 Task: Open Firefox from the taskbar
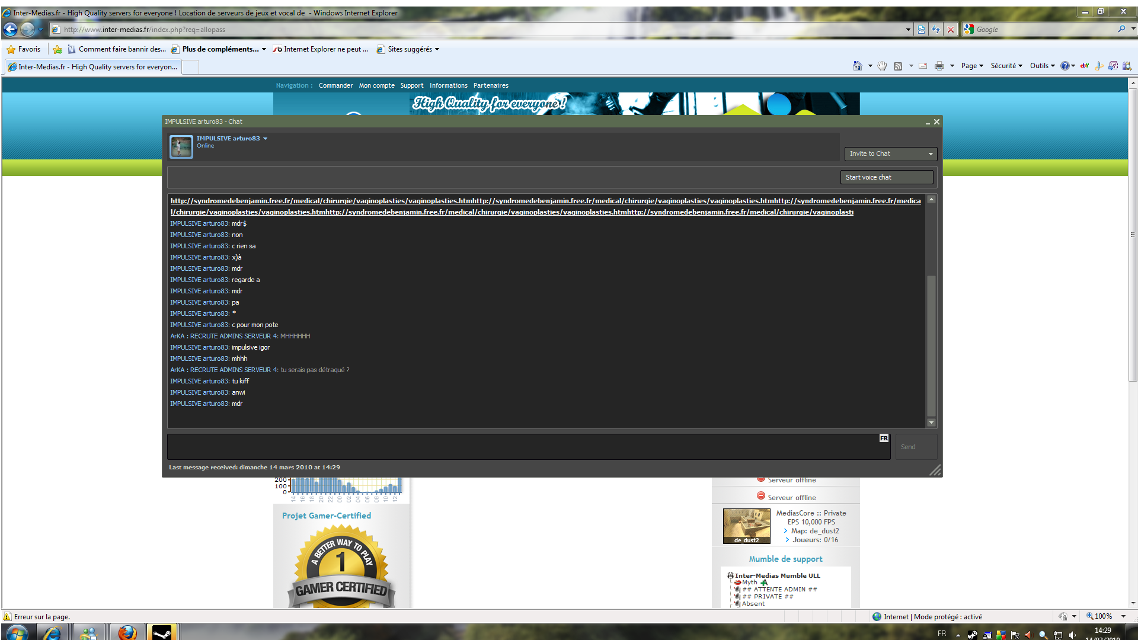[x=126, y=632]
